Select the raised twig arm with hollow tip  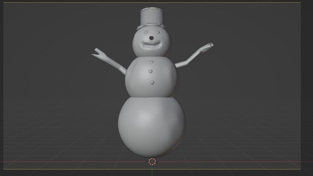[194, 56]
